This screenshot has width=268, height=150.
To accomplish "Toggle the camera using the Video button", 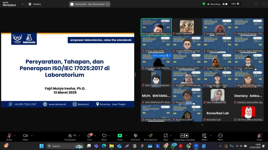I will (x=25, y=136).
